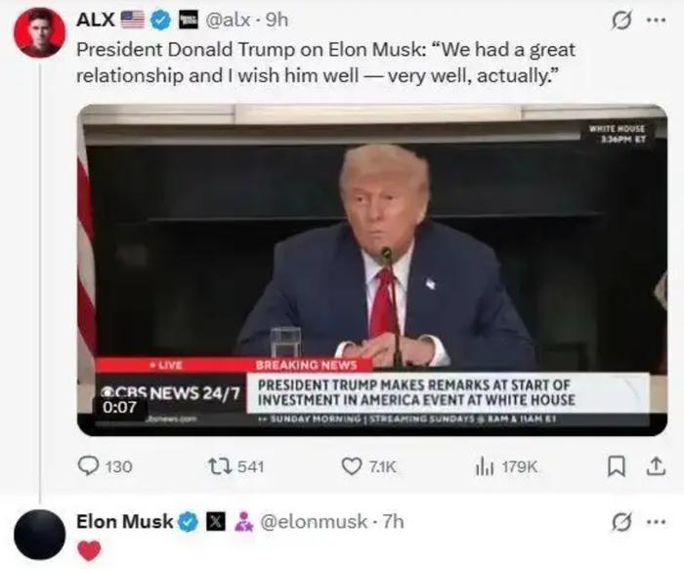Click the Elon Musk display name
Screen dimensions: 684x569
(125, 522)
